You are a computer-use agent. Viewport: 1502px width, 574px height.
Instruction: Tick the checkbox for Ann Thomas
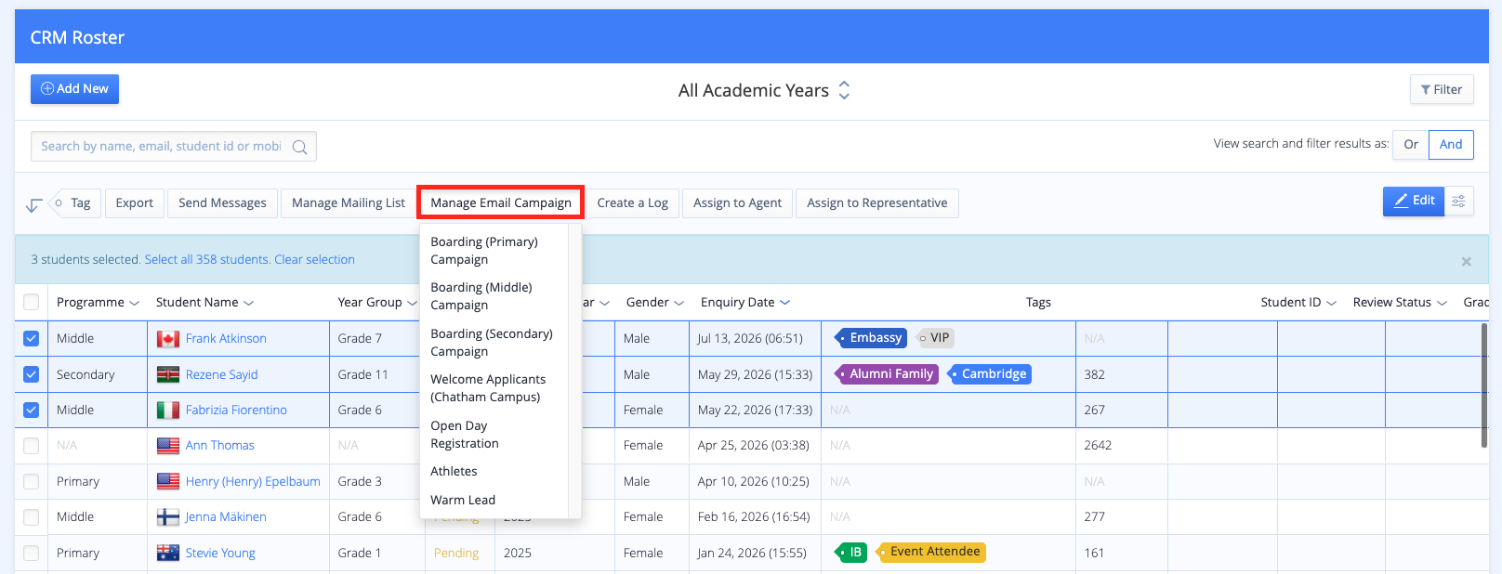tap(32, 446)
